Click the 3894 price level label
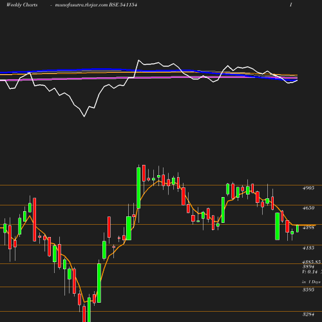Image resolution: width=322 pixels, height=322 pixels. [308, 267]
